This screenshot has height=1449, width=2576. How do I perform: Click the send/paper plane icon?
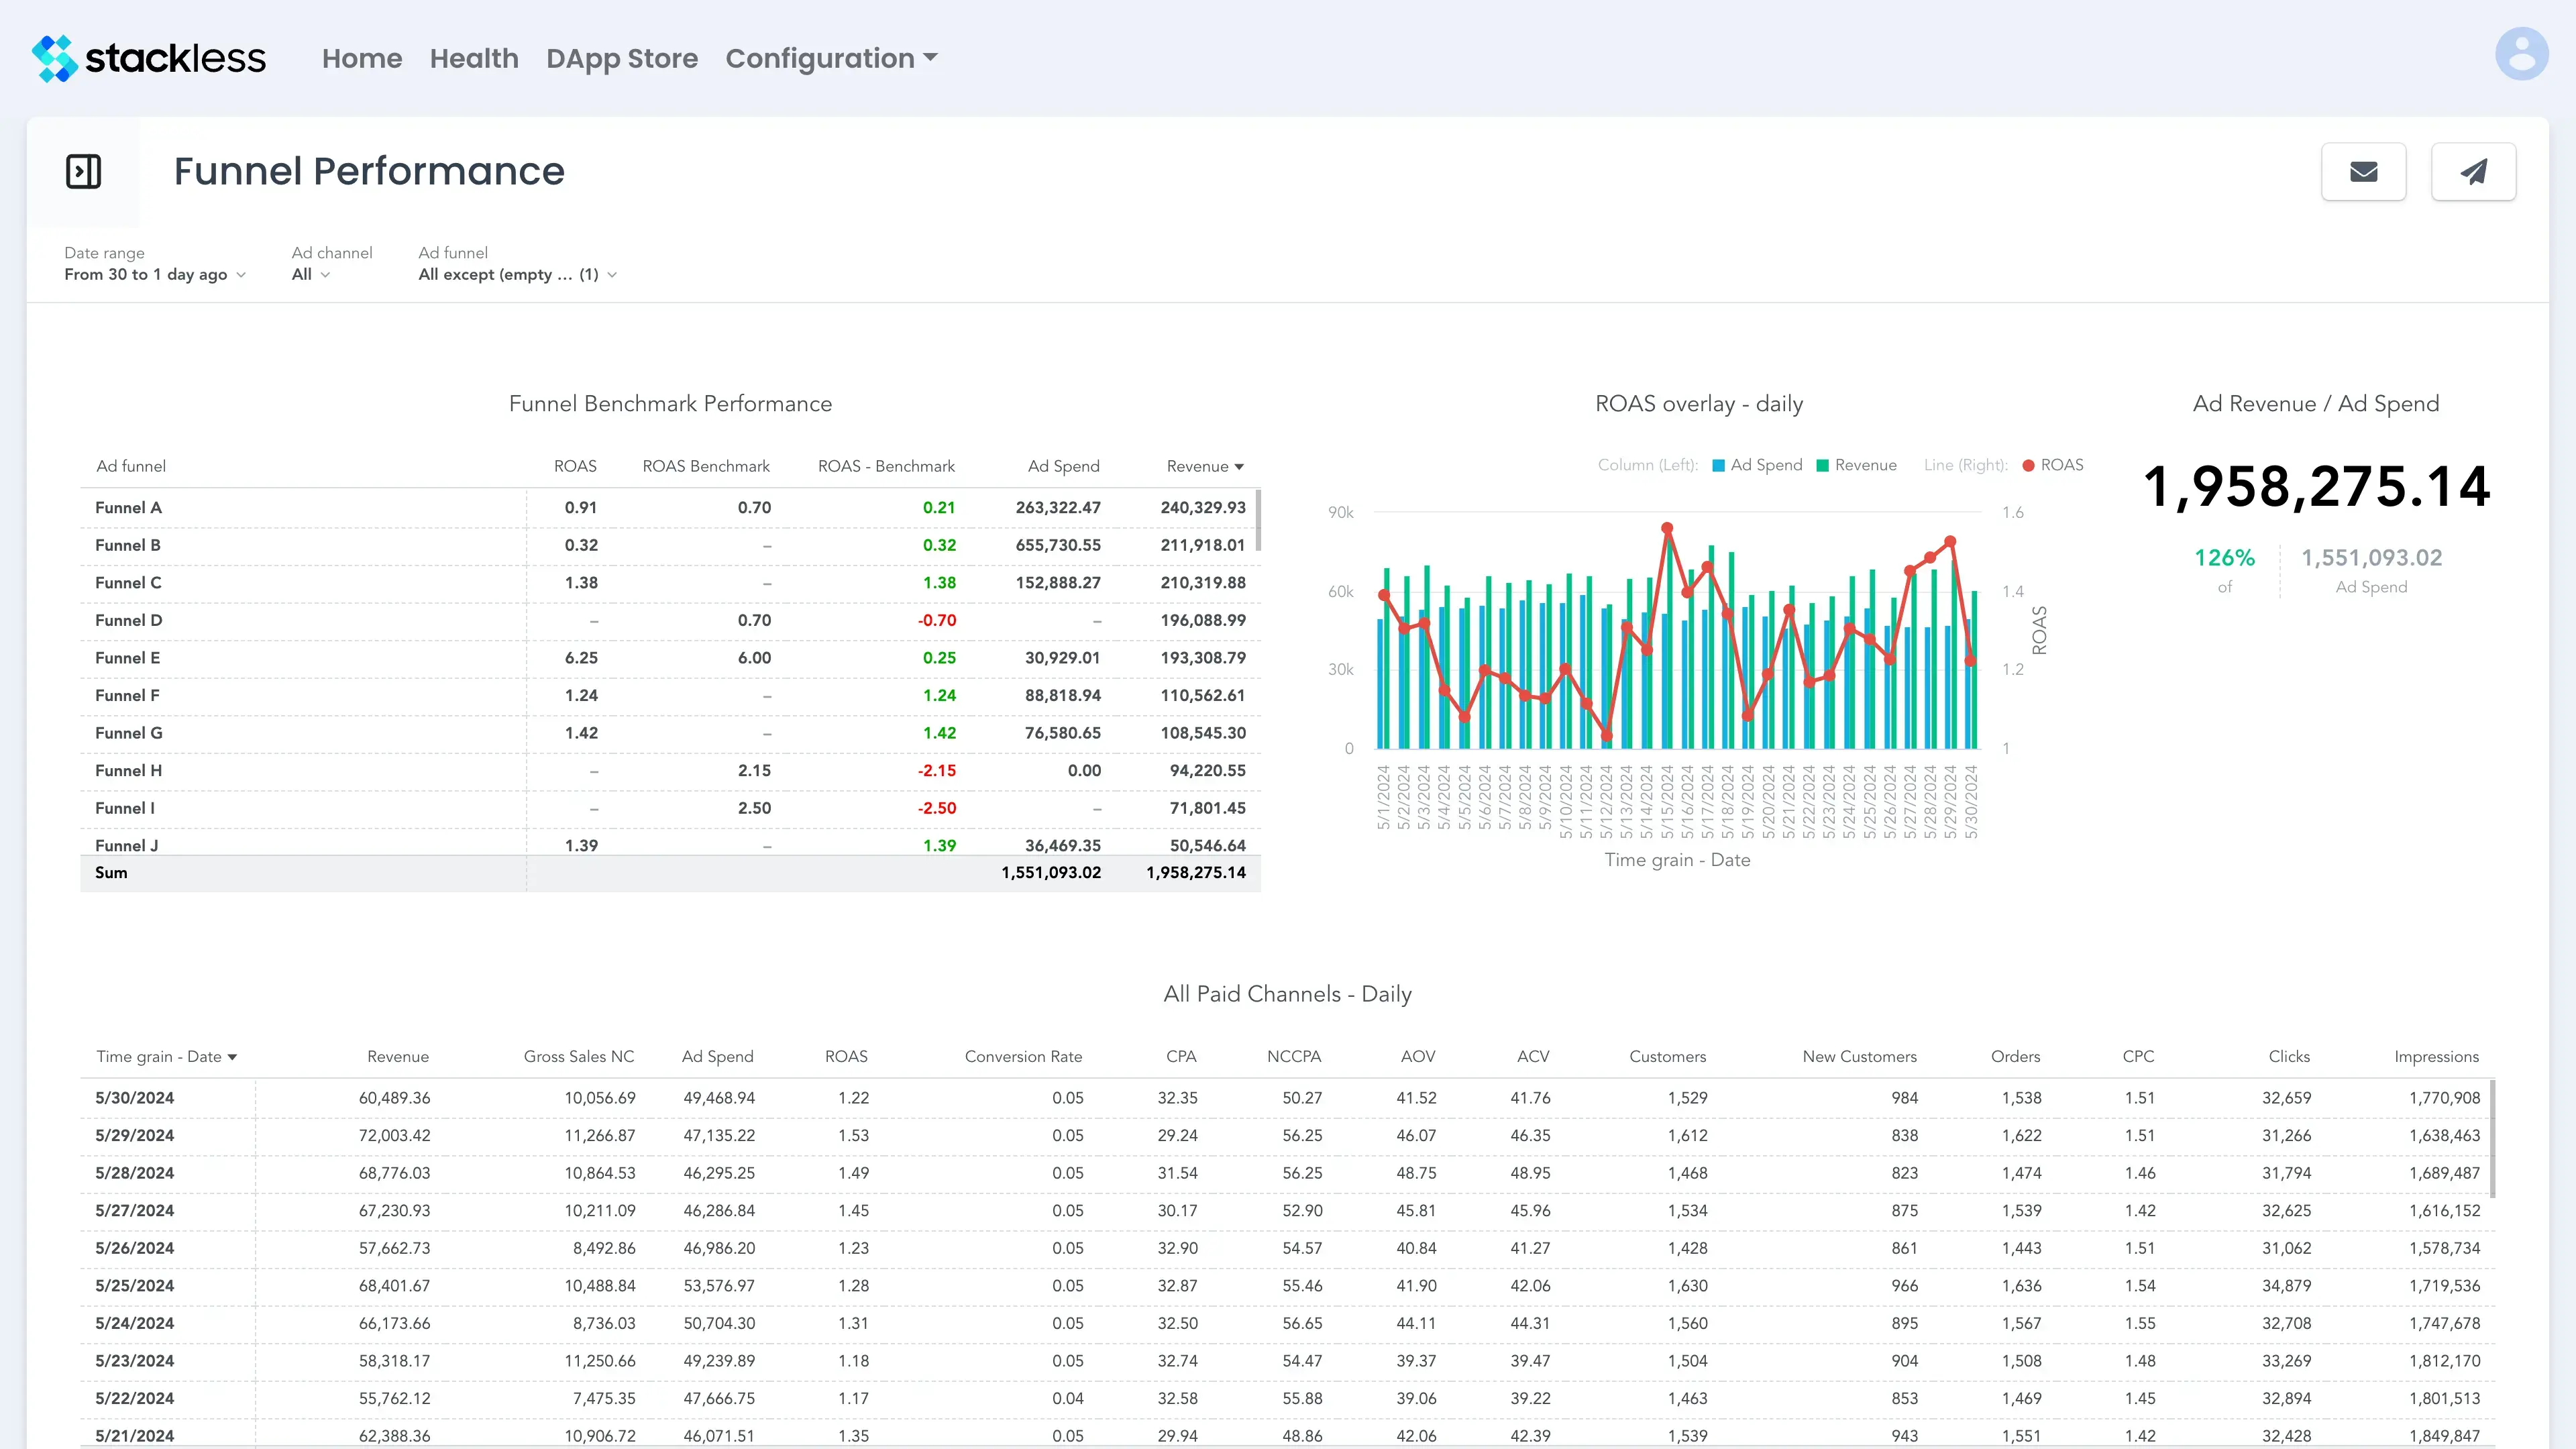point(2473,172)
